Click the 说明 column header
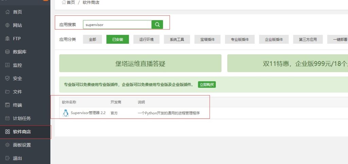The image size is (348, 164). tap(141, 102)
